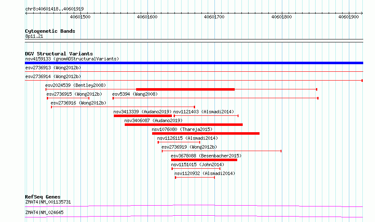Open the nsv1126115 (Alsmadi2014) variant label
375x222 pixels.
pos(187,138)
